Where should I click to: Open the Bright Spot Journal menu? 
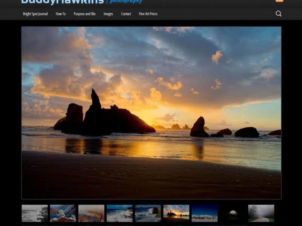tap(35, 14)
